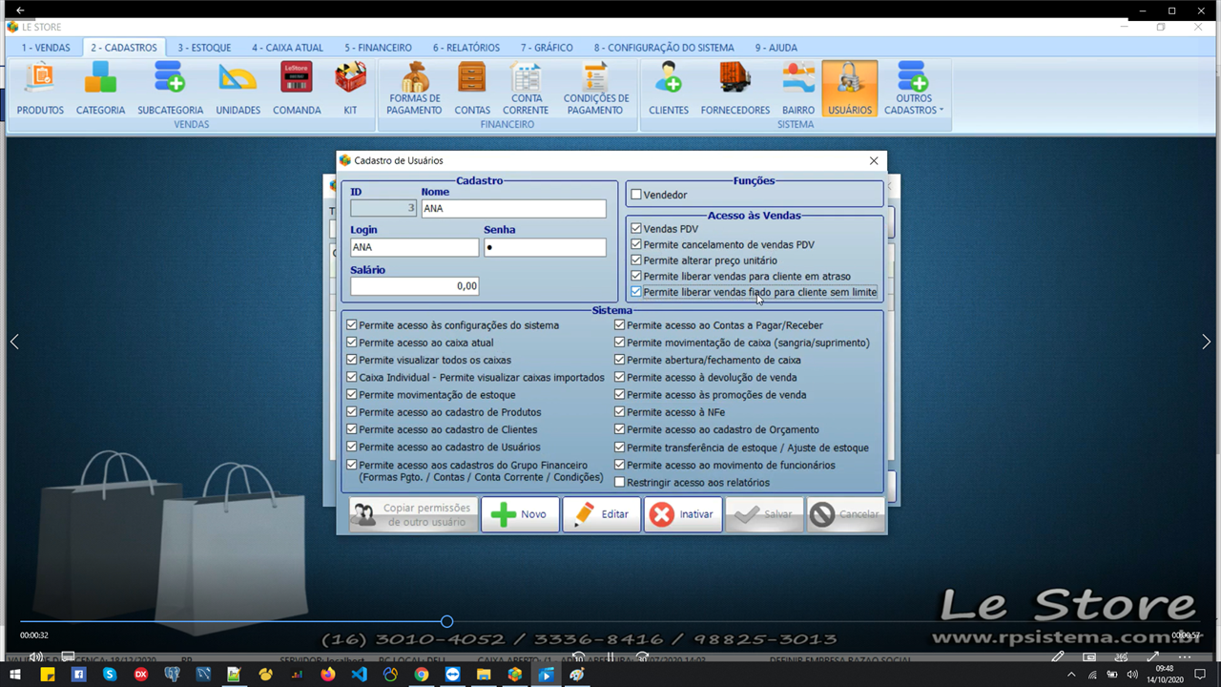The image size is (1221, 687).
Task: Click the Login input field
Action: pos(414,247)
